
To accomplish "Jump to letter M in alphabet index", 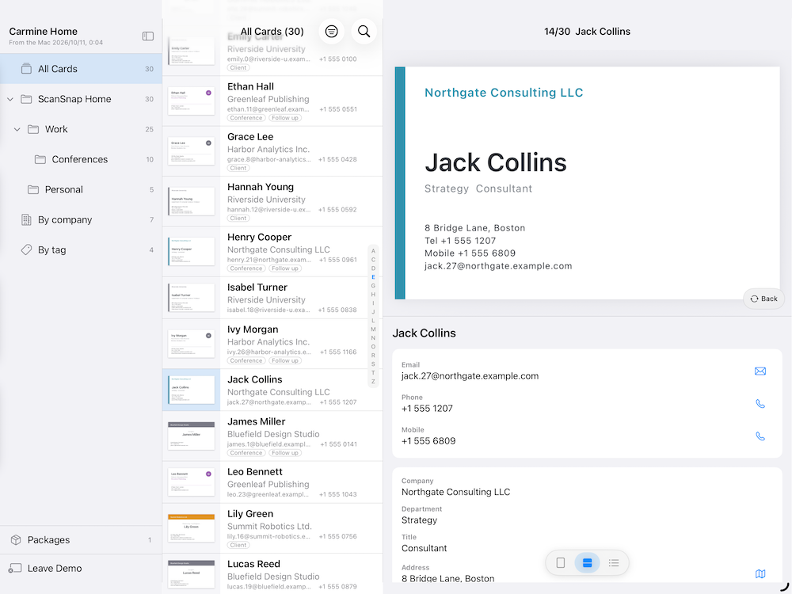I will (x=373, y=329).
